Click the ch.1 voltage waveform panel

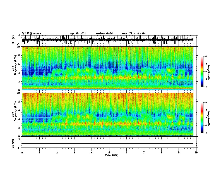(109, 40)
